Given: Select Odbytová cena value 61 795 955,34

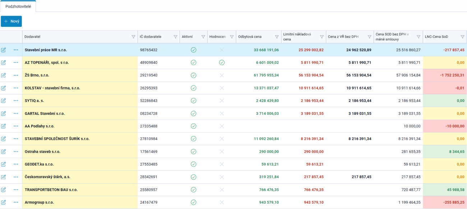Looking at the screenshot, I should click(266, 75).
